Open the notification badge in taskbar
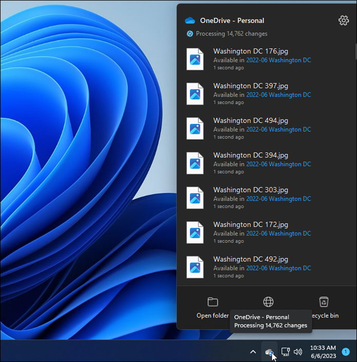The image size is (357, 362). 346,352
